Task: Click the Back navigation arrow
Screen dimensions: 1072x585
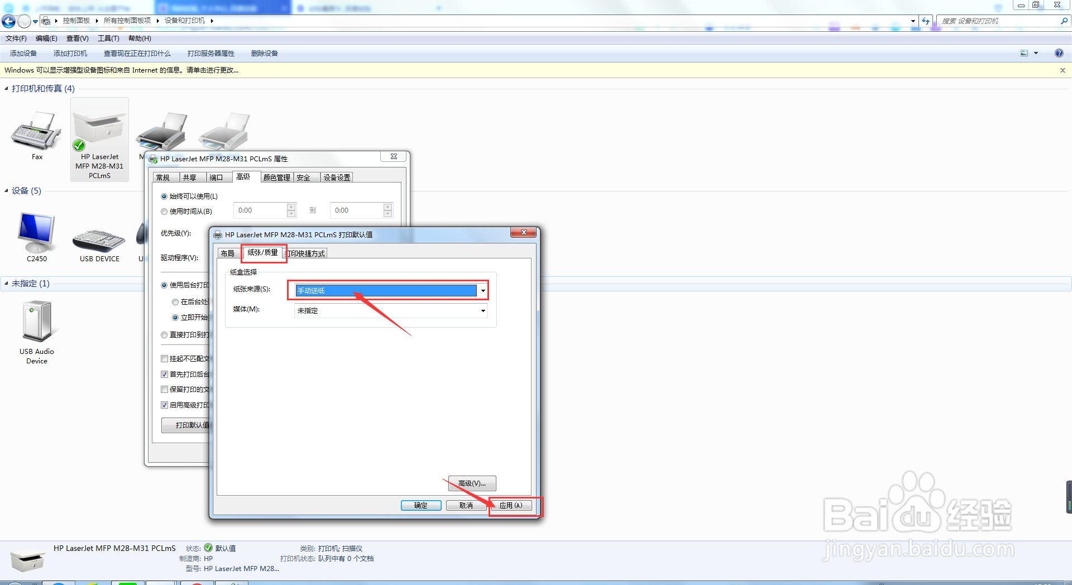Action: click(x=9, y=21)
